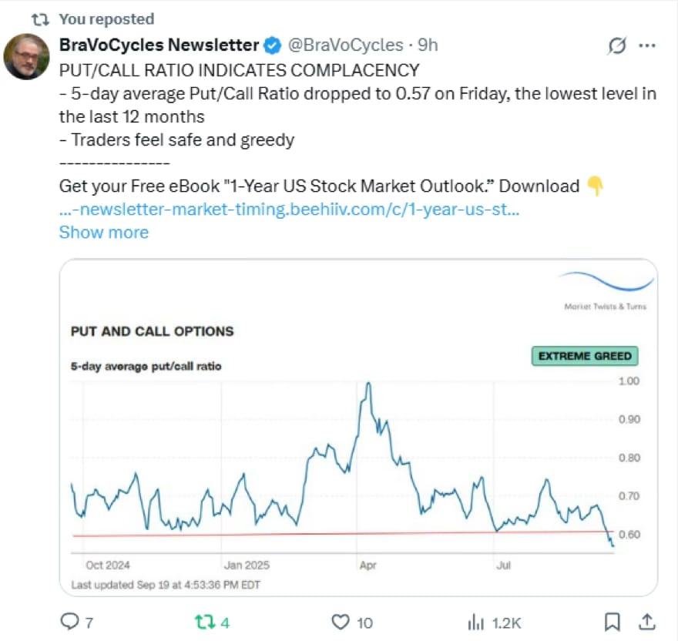Expand the post via Show more

pyautogui.click(x=104, y=232)
